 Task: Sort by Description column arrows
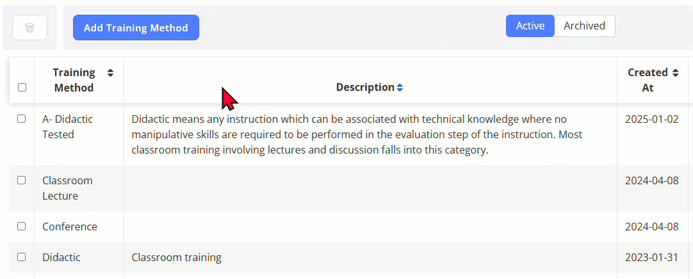click(400, 88)
